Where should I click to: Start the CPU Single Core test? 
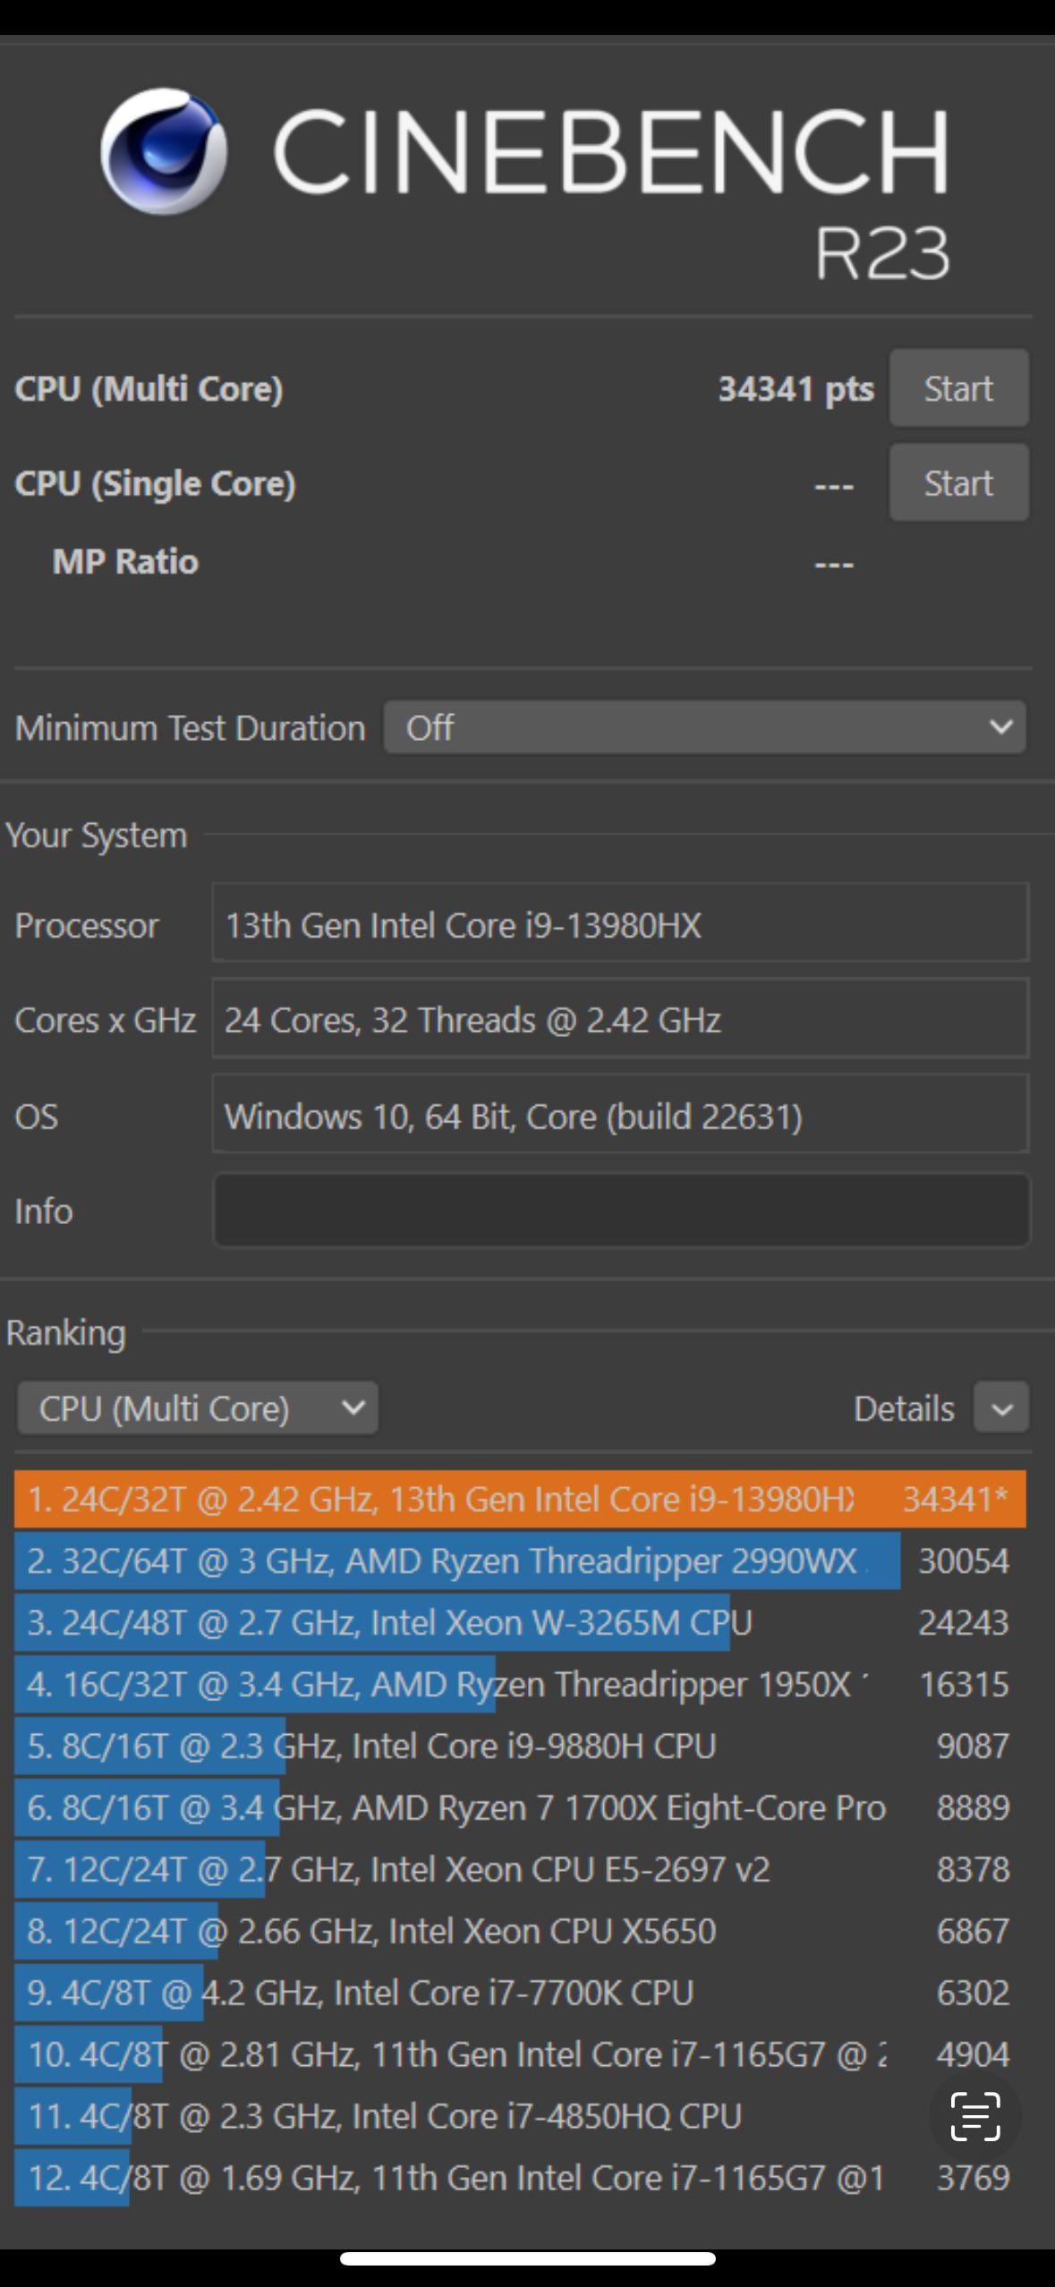click(958, 483)
